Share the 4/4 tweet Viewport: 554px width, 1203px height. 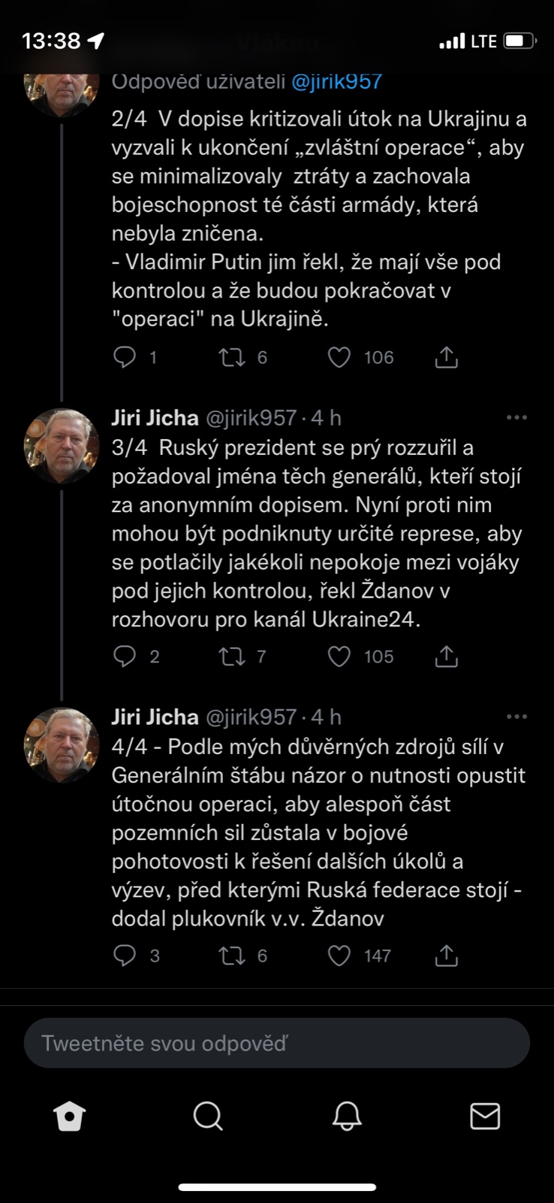click(447, 956)
